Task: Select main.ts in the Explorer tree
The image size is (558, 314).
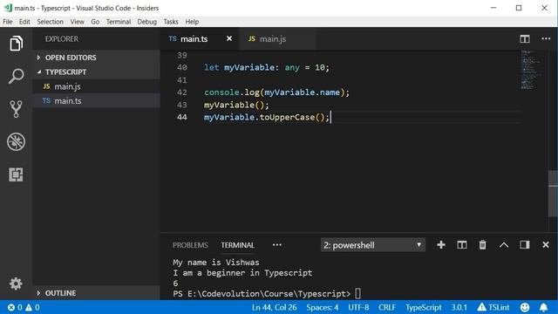Action: click(97, 101)
